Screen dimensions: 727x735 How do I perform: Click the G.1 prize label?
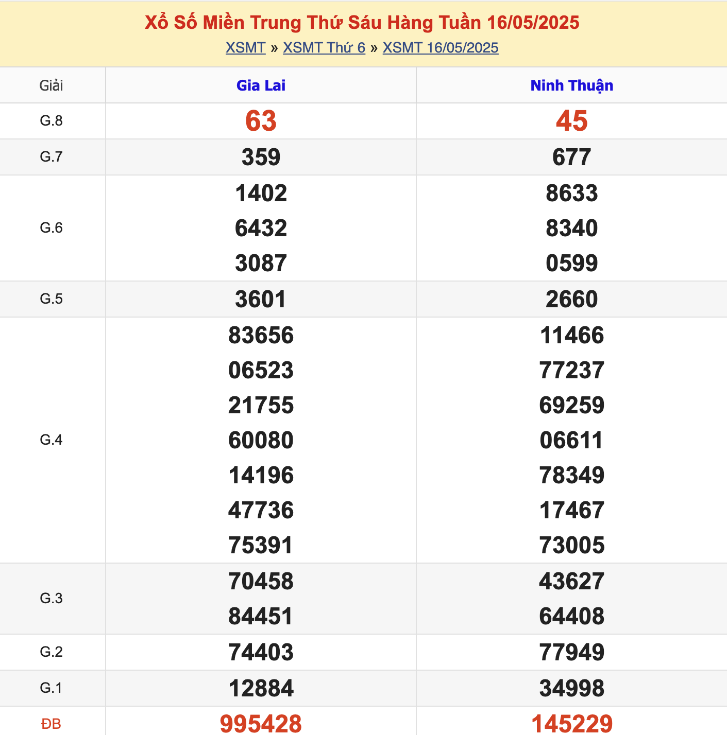pyautogui.click(x=52, y=688)
